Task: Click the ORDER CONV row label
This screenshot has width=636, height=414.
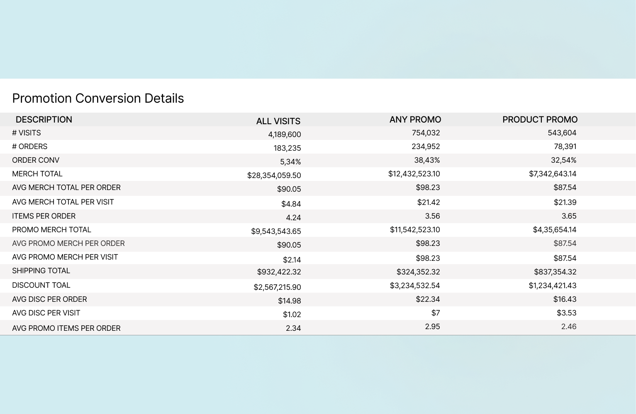Action: coord(36,160)
